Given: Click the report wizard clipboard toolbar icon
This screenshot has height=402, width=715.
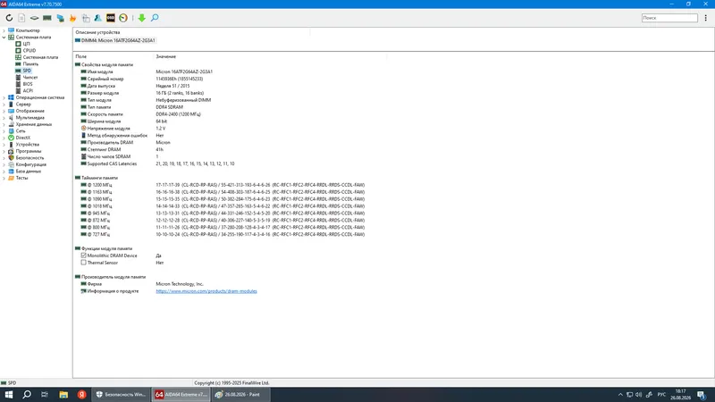Looking at the screenshot, I should 86,18.
